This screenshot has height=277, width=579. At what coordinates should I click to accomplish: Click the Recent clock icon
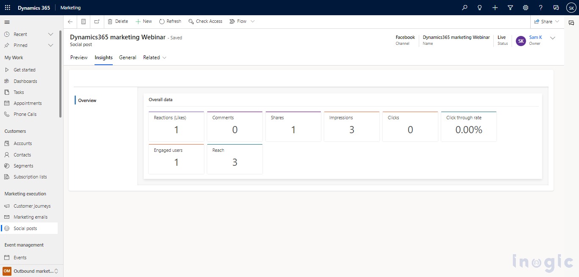[6, 34]
